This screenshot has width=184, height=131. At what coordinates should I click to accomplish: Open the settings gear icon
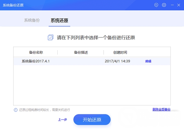pyautogui.click(x=164, y=5)
